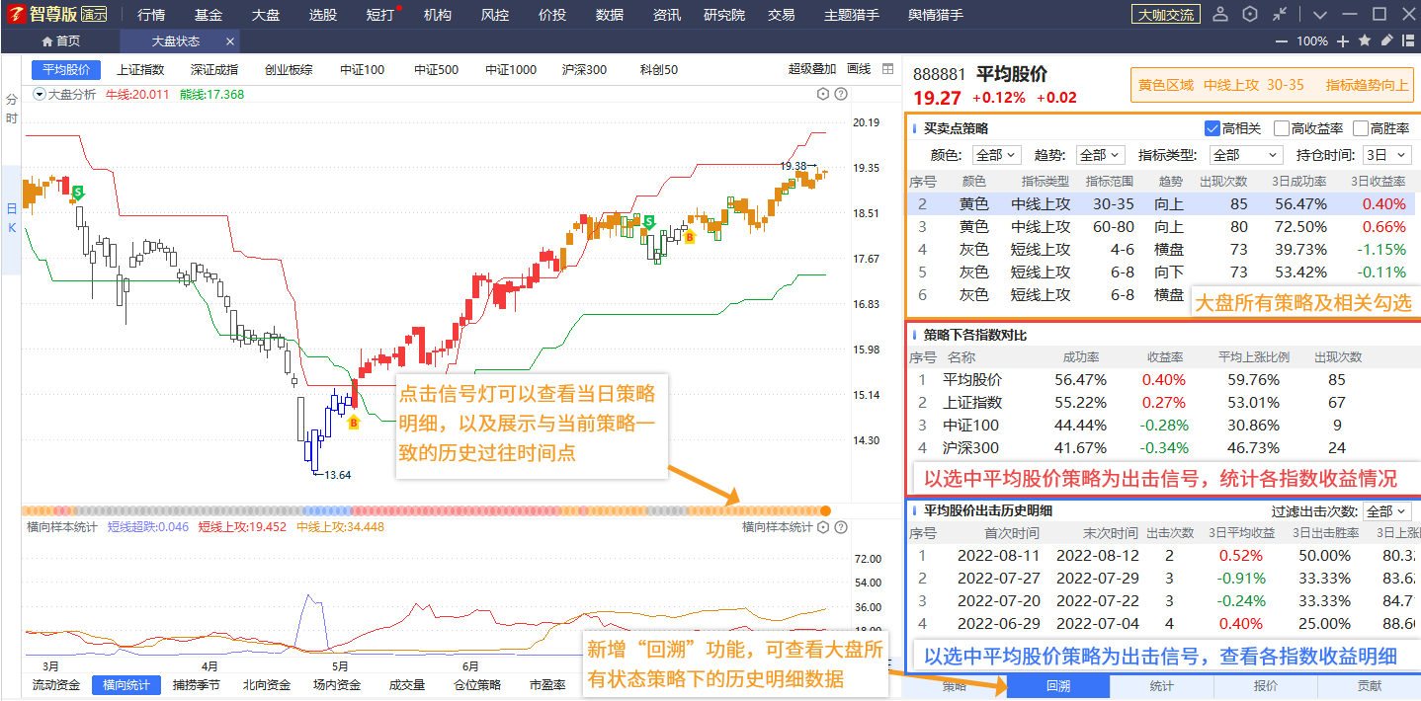Uncheck the 高相关 checkbox
1421x701 pixels.
click(1212, 128)
